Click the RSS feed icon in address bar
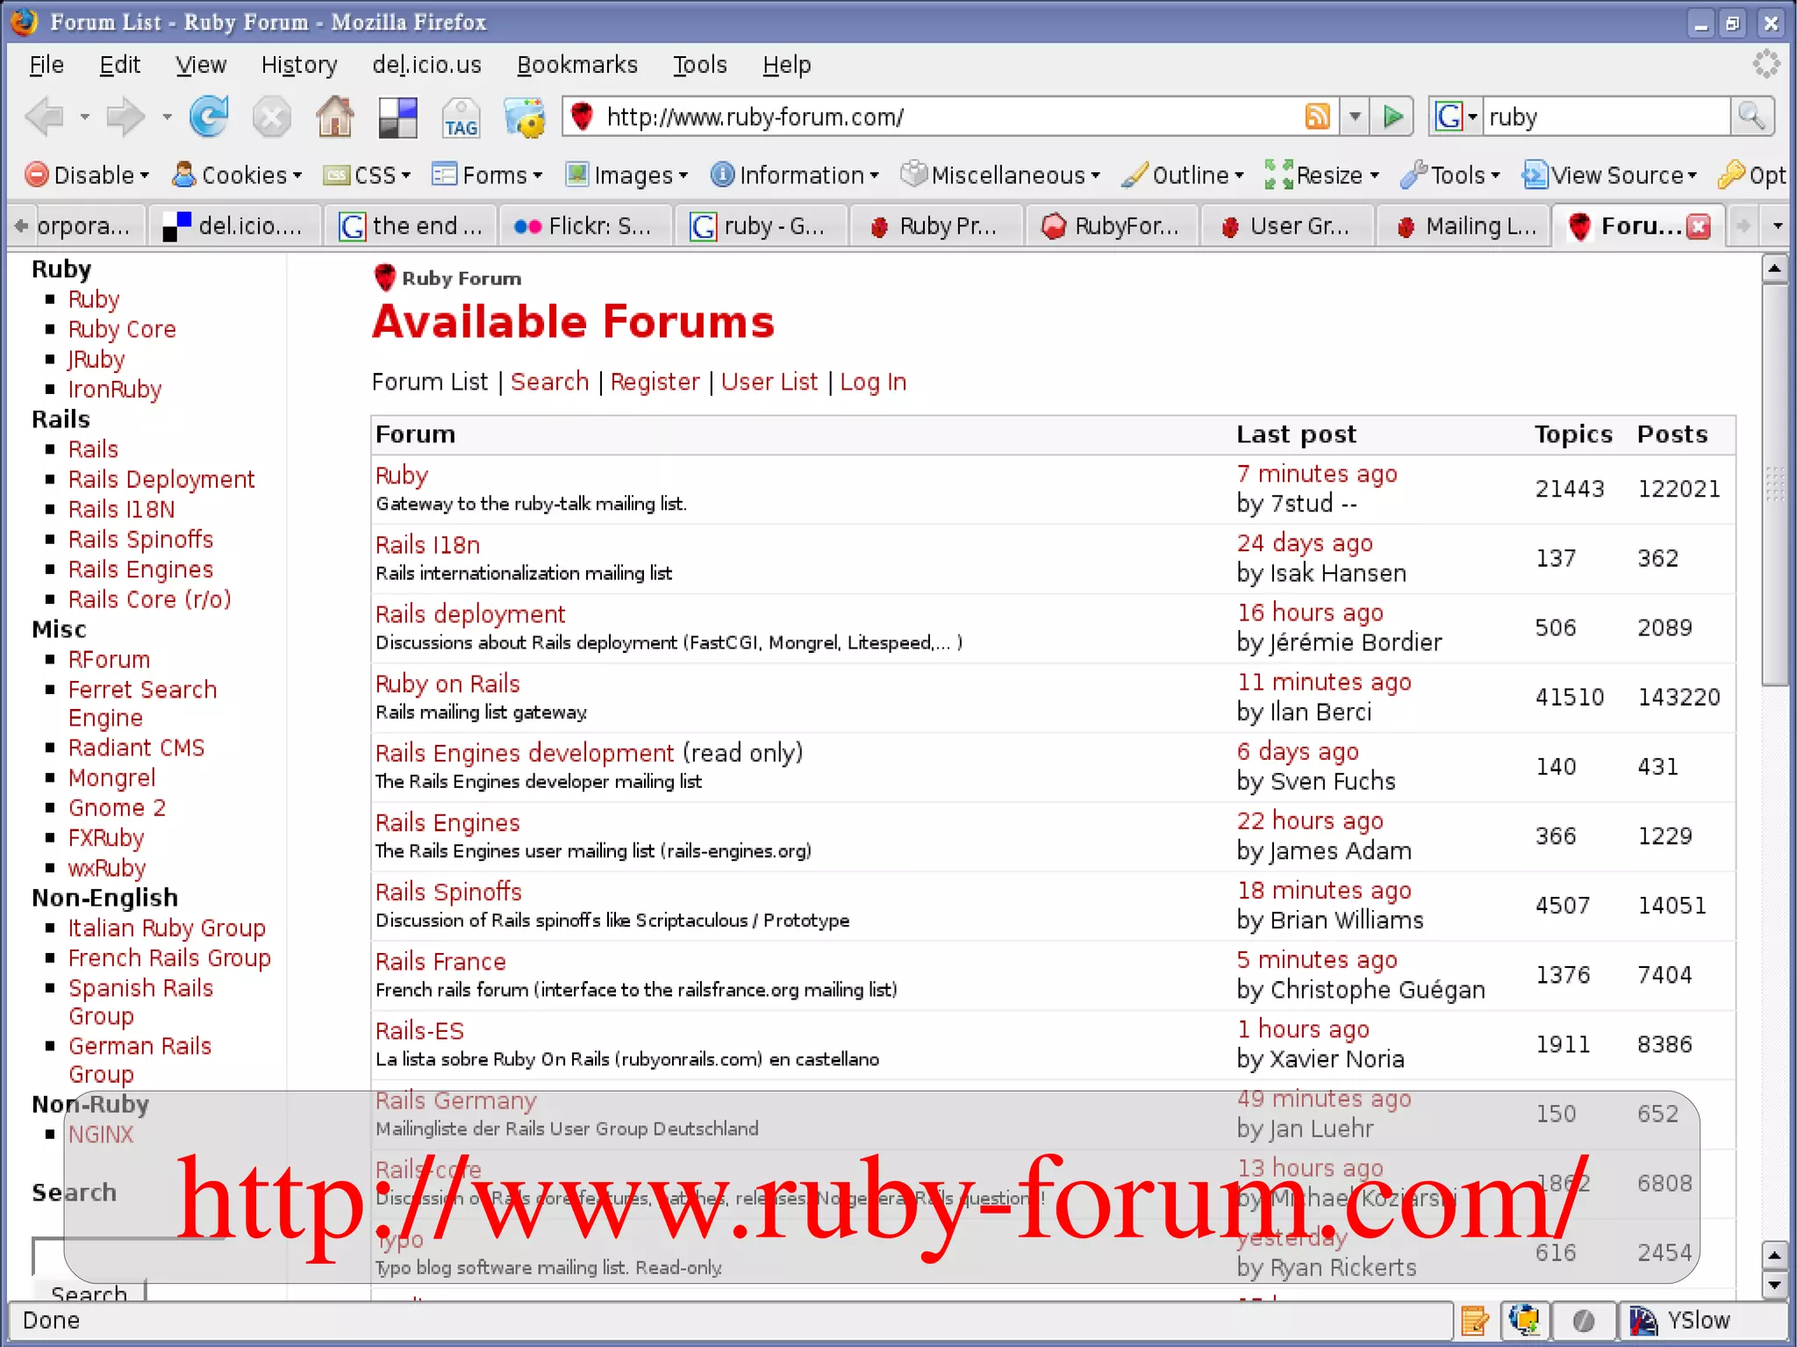 1318,117
